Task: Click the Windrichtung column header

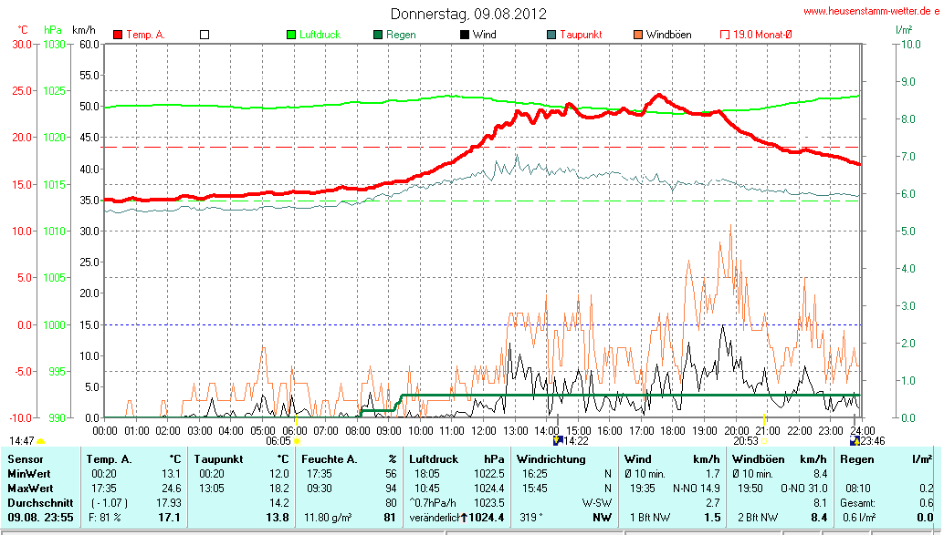Action: point(551,459)
